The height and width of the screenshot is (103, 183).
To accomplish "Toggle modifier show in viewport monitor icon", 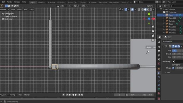I will 176,46.
